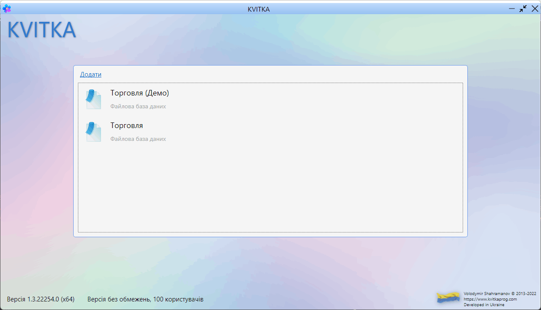This screenshot has width=541, height=310.
Task: Close the KVITKA window
Action: tap(535, 9)
